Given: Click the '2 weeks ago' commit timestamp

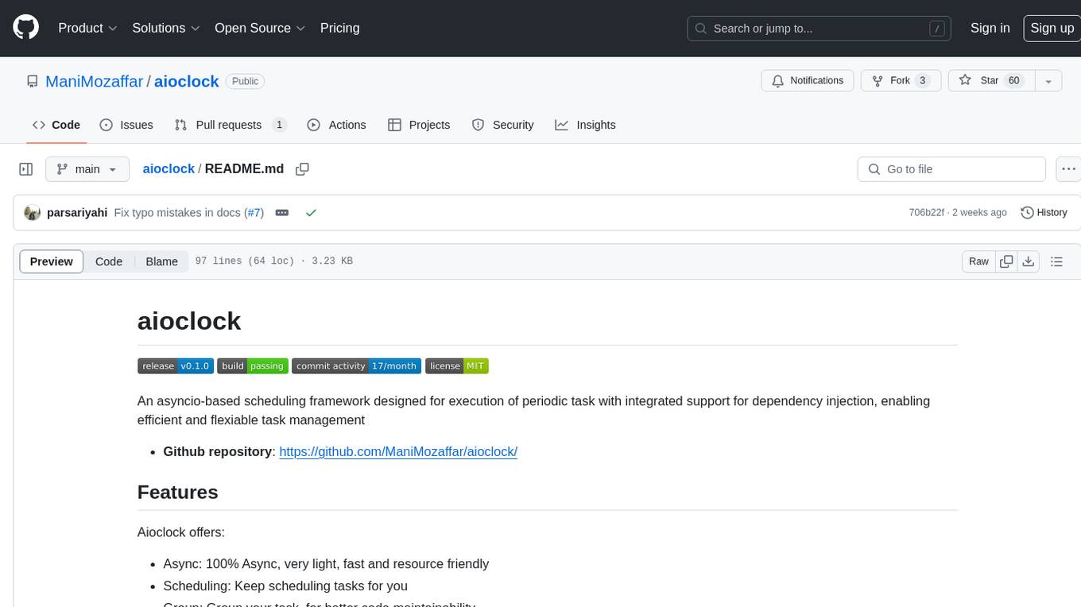Looking at the screenshot, I should pos(979,213).
